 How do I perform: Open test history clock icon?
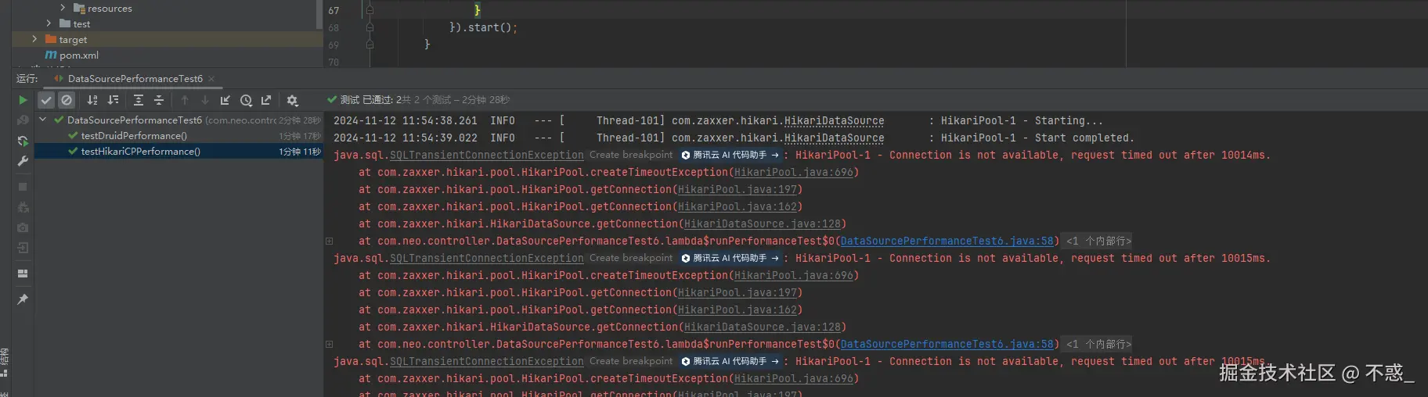pyautogui.click(x=246, y=100)
